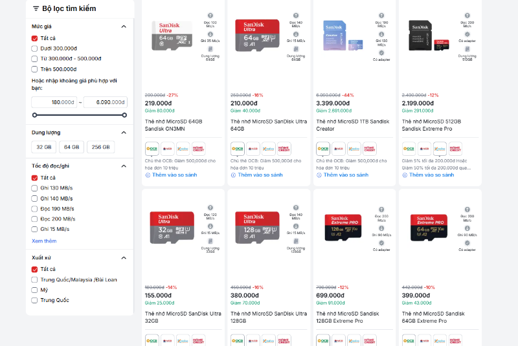Click the filter icon beside Bộ lọc tìm kiếm

coord(36,8)
